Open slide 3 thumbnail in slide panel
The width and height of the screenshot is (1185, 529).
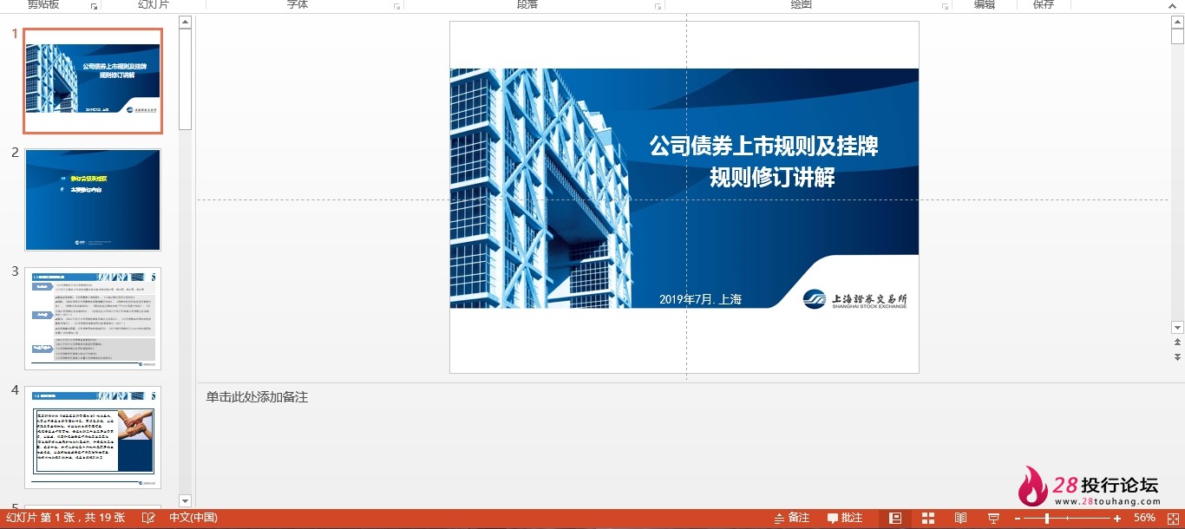tap(93, 318)
